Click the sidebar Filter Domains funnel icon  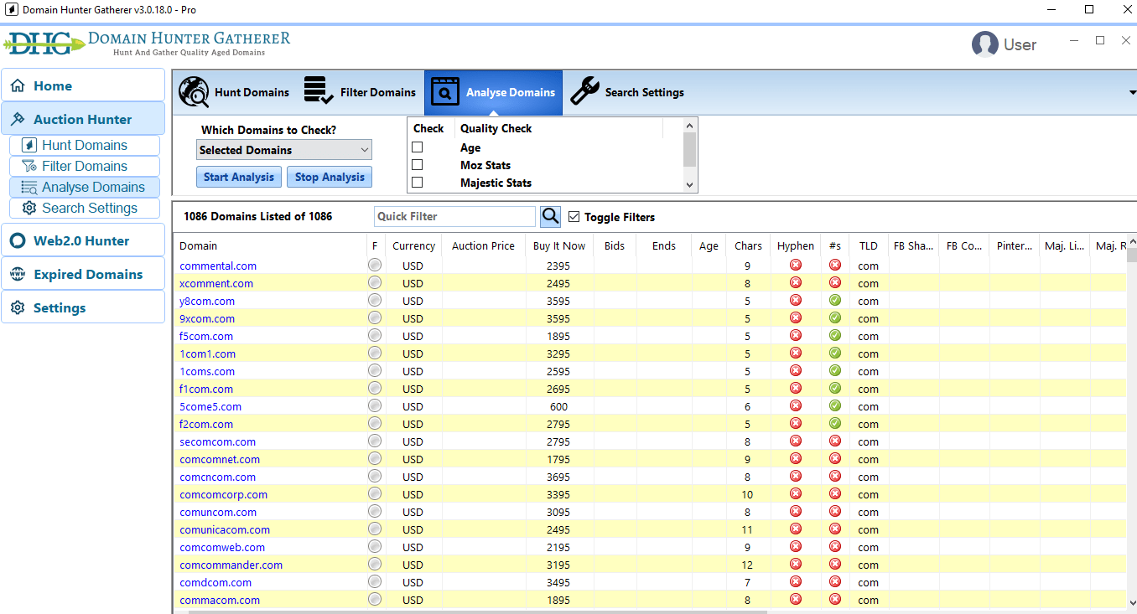(29, 166)
